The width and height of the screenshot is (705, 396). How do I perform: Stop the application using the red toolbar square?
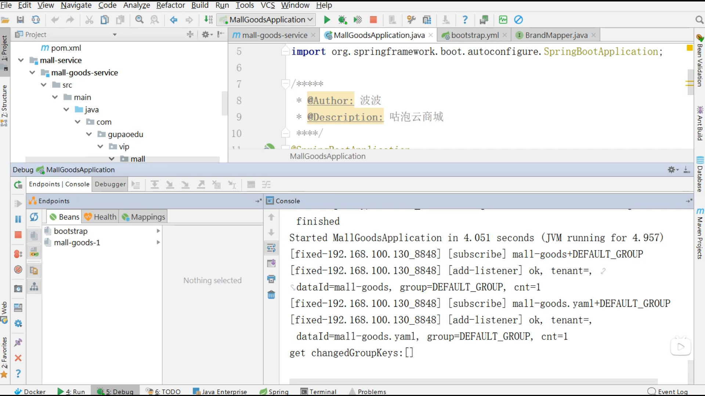point(373,20)
